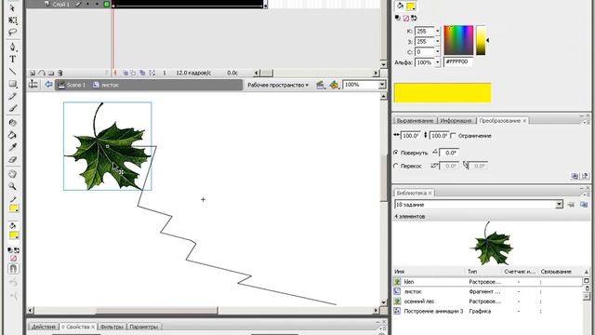Open the color mixer yellow fill swatch
The width and height of the screenshot is (595, 335).
tap(411, 7)
